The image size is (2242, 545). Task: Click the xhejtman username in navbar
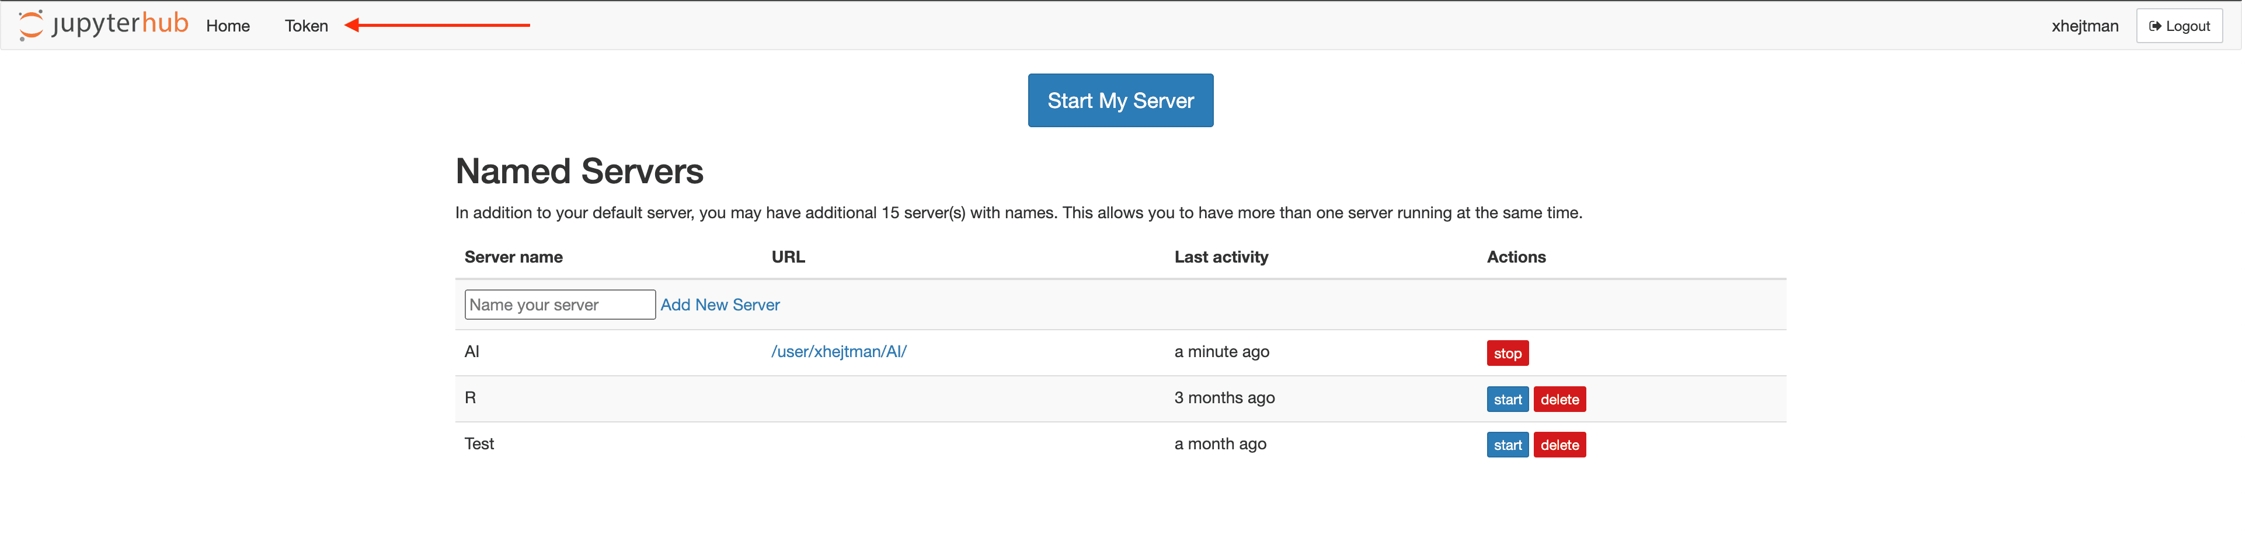pos(2084,26)
